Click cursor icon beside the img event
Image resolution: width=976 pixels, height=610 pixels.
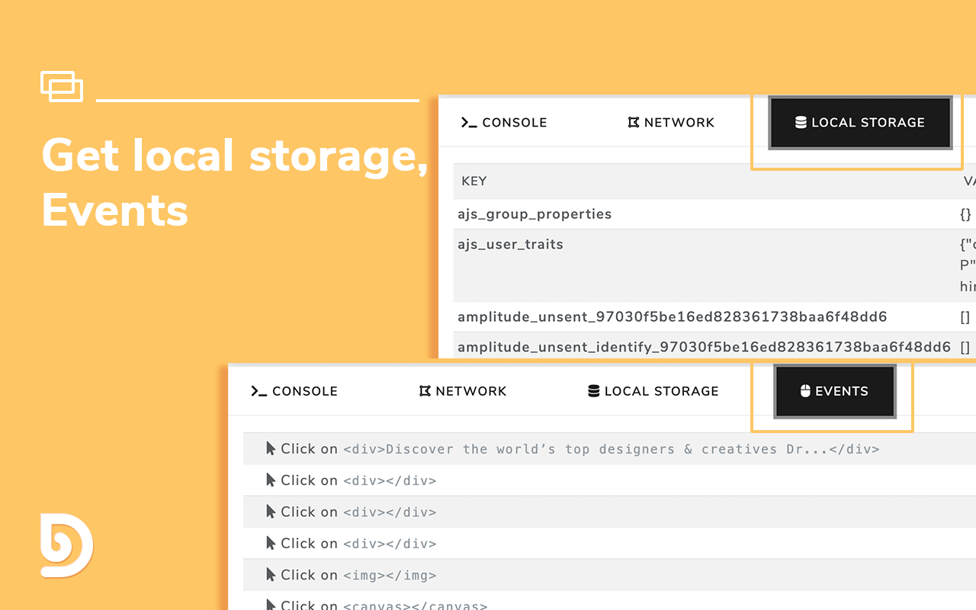pyautogui.click(x=271, y=574)
